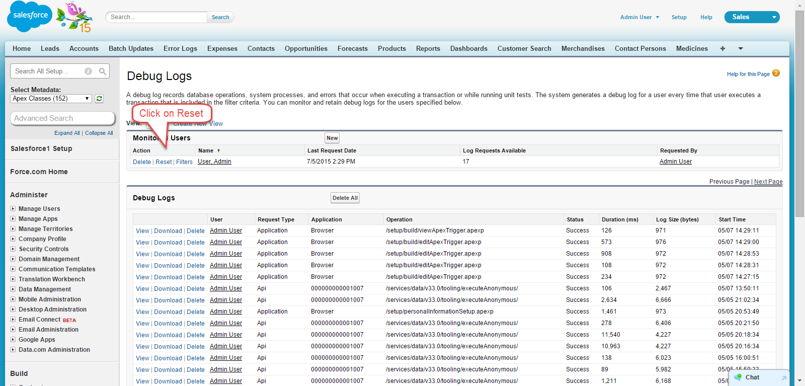Click the plus icon for All Tabs
Viewport: 805px width, 386px height.
tap(722, 49)
